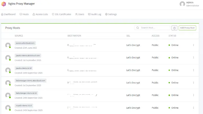203x114 pixels.
Task: Click avatar icon for kelontongan-demo.isi.id row
Action: tap(8, 95)
